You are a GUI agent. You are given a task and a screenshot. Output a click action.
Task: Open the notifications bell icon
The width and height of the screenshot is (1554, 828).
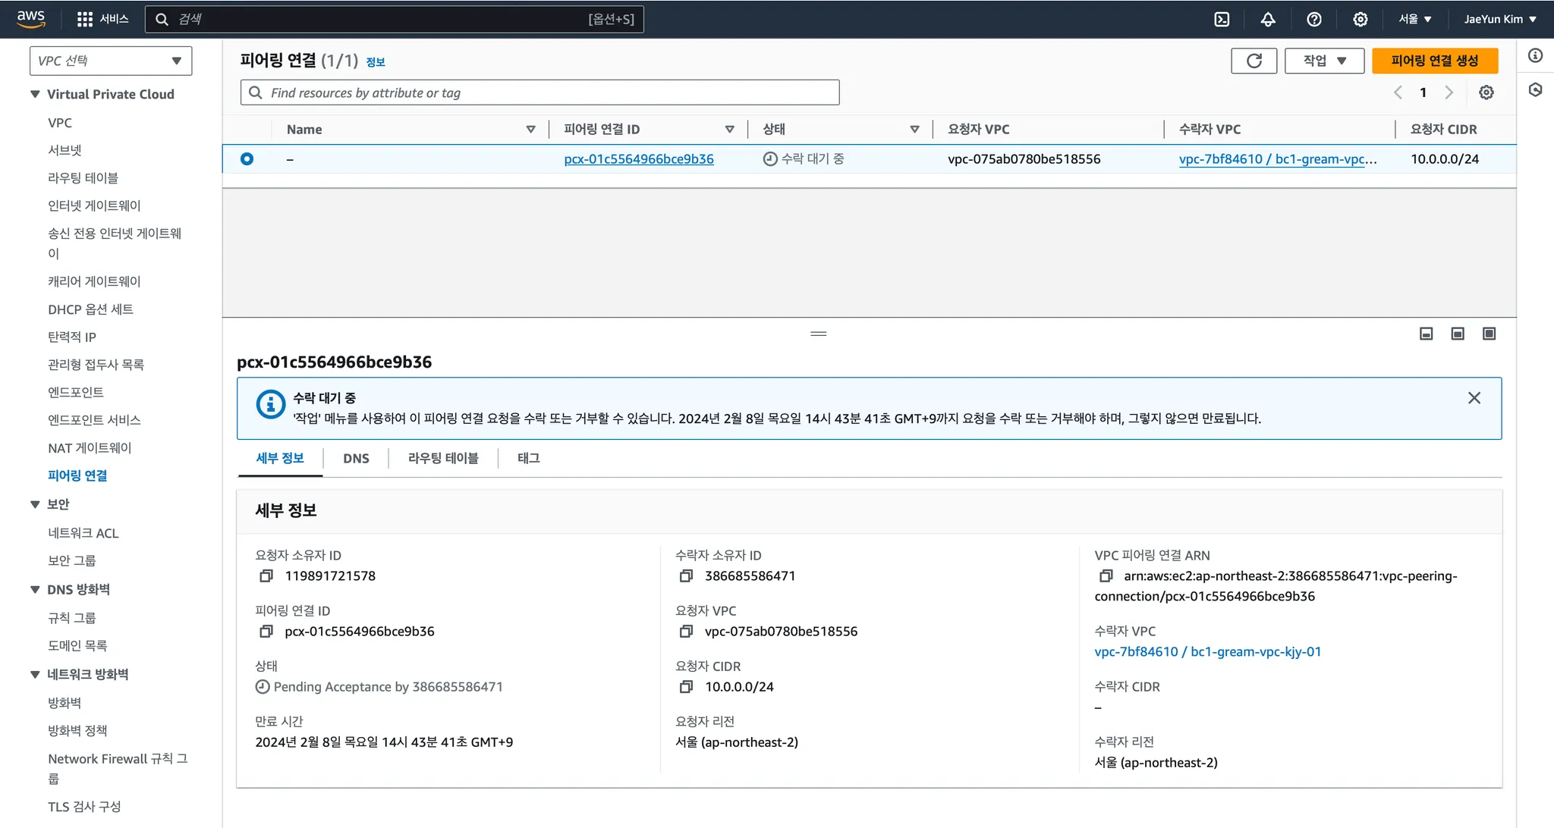coord(1268,19)
